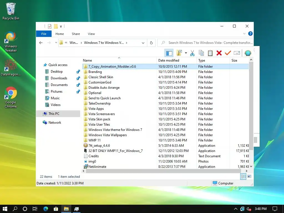Sort by the Name column header
This screenshot has width=284, height=213.
tap(119, 60)
